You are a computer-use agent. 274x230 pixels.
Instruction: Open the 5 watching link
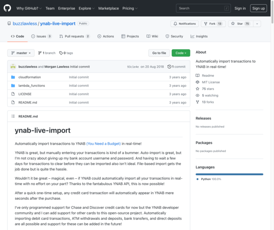point(210,95)
